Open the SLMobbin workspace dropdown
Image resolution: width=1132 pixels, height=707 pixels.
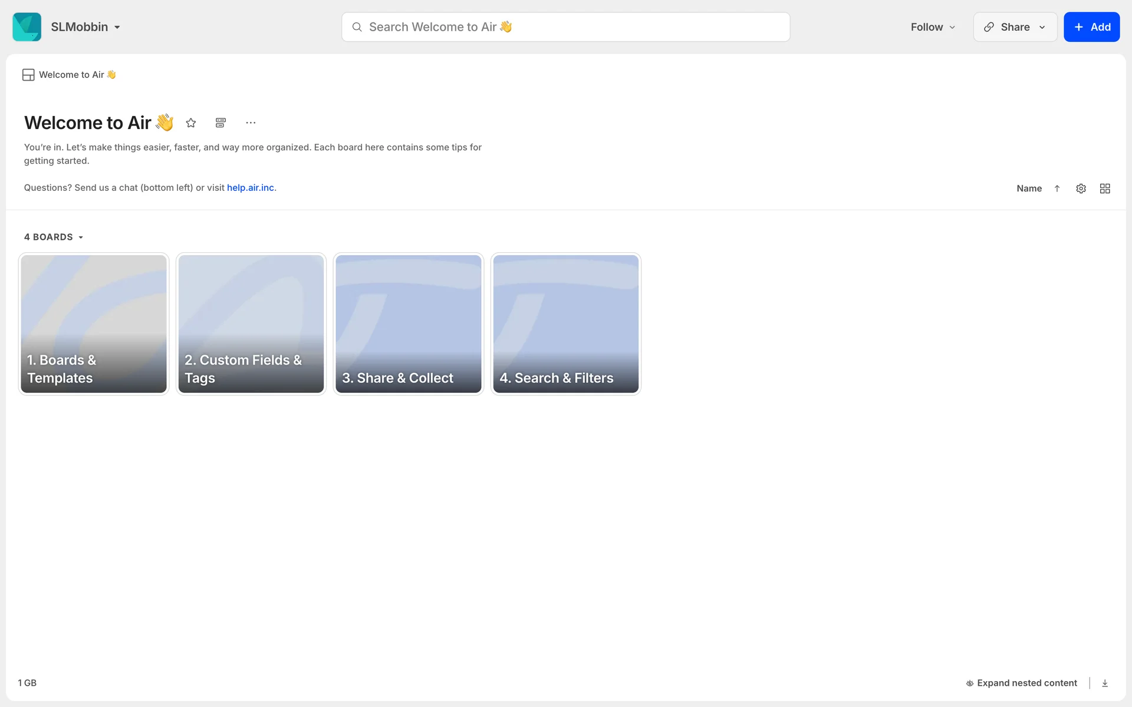pos(86,27)
